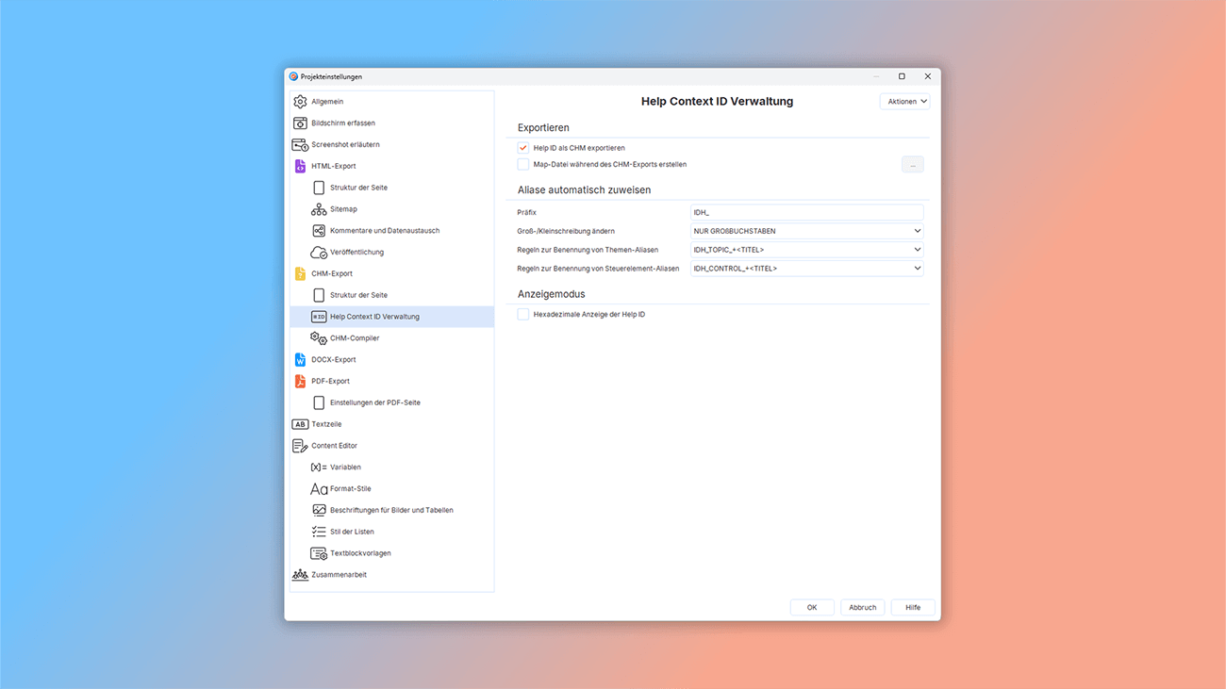Open the Steuerelement-Aliasen naming rule dropdown
1226x689 pixels.
(806, 269)
